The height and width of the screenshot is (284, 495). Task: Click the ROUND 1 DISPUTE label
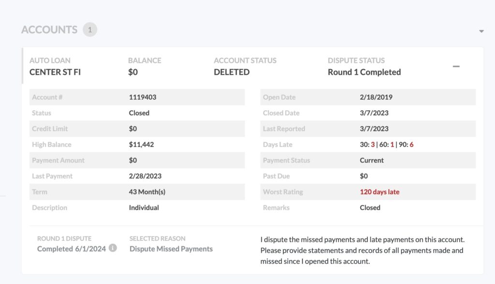64,239
